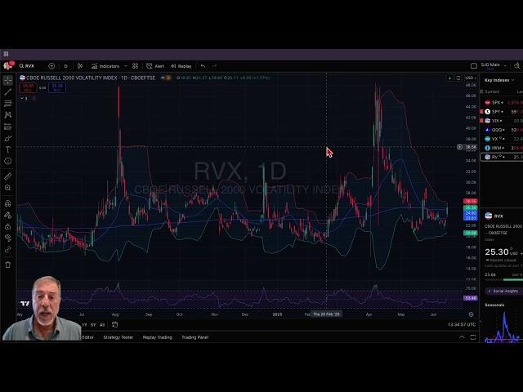Expand the Key Indexes watchlist dropdown
Viewport: 523px width, 392px height.
499,80
